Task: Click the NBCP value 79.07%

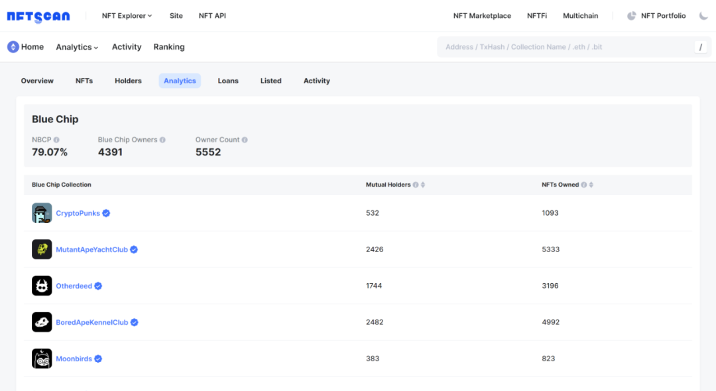Action: (50, 152)
